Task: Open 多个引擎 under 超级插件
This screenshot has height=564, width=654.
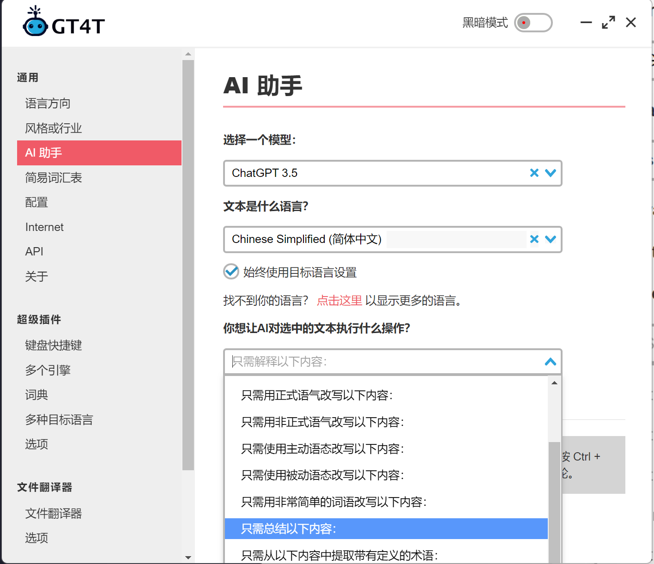Action: pos(48,370)
